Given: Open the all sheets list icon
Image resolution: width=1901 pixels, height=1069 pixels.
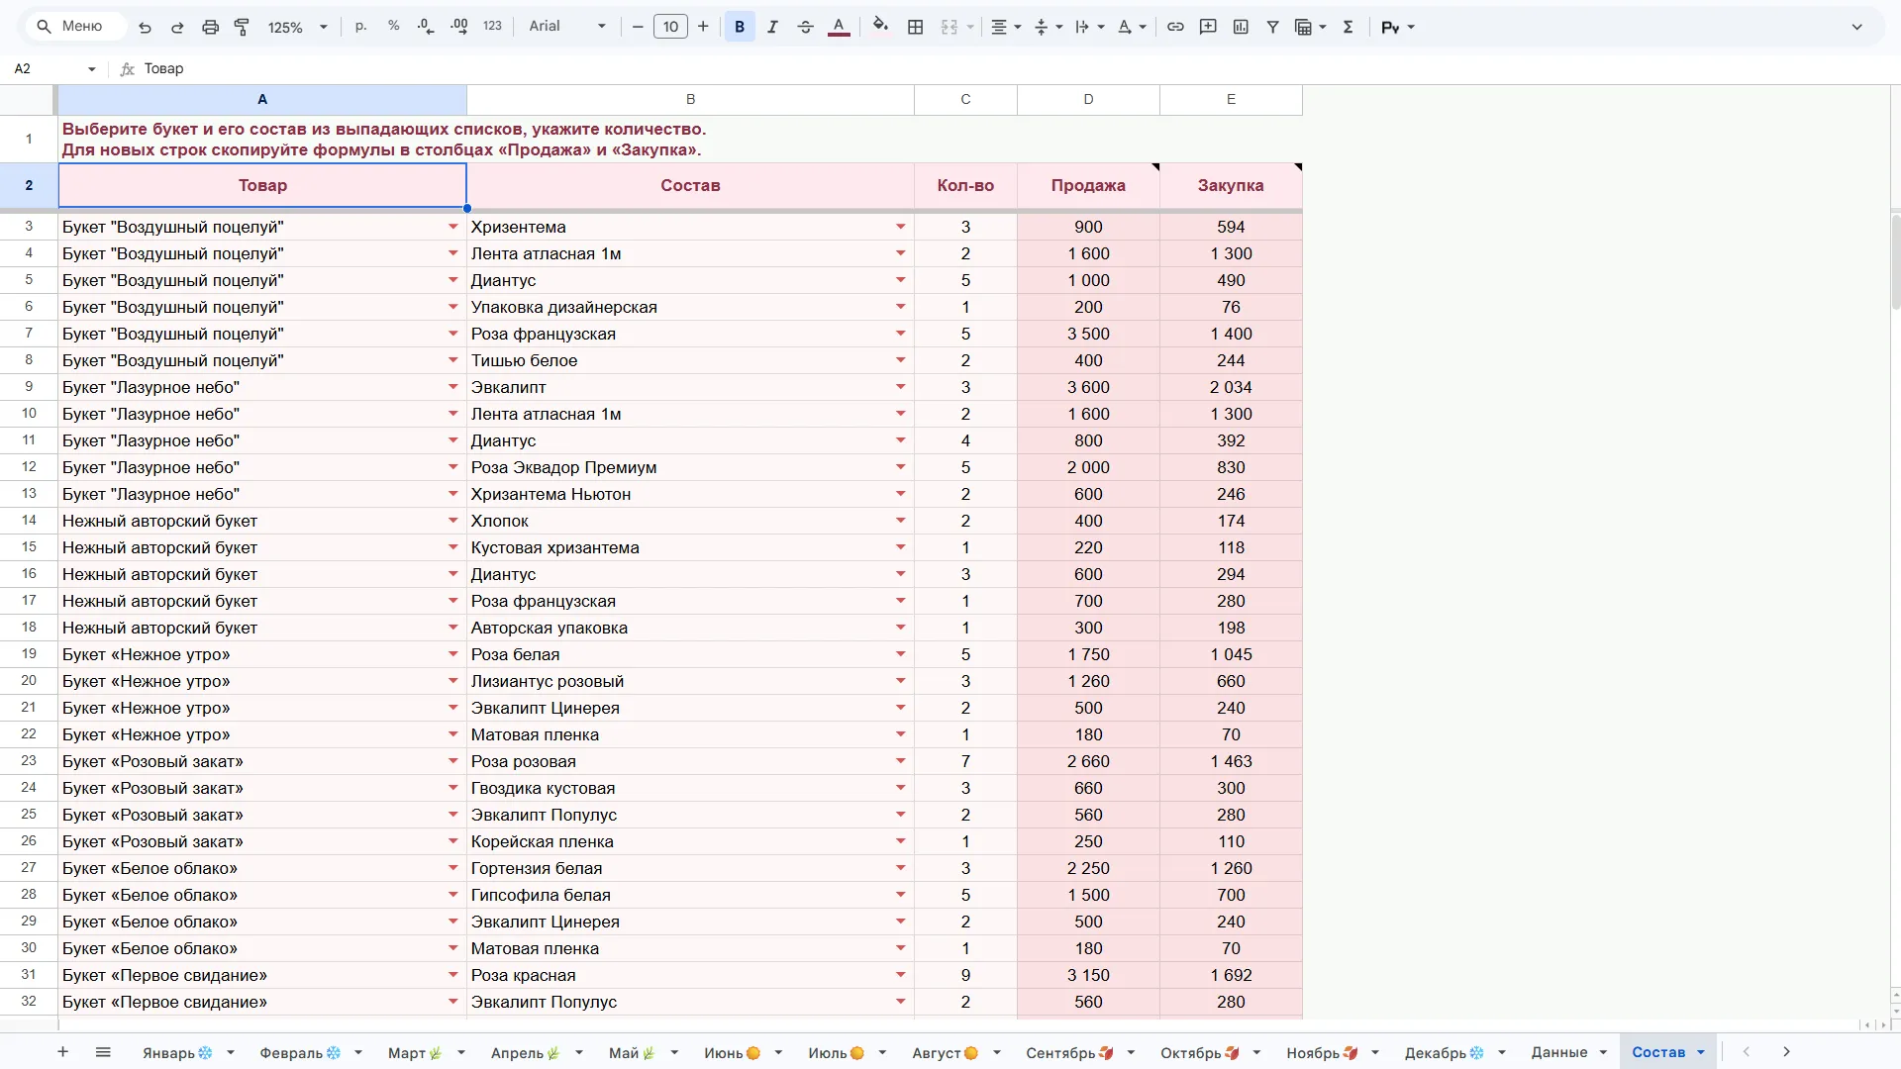Looking at the screenshot, I should (103, 1052).
